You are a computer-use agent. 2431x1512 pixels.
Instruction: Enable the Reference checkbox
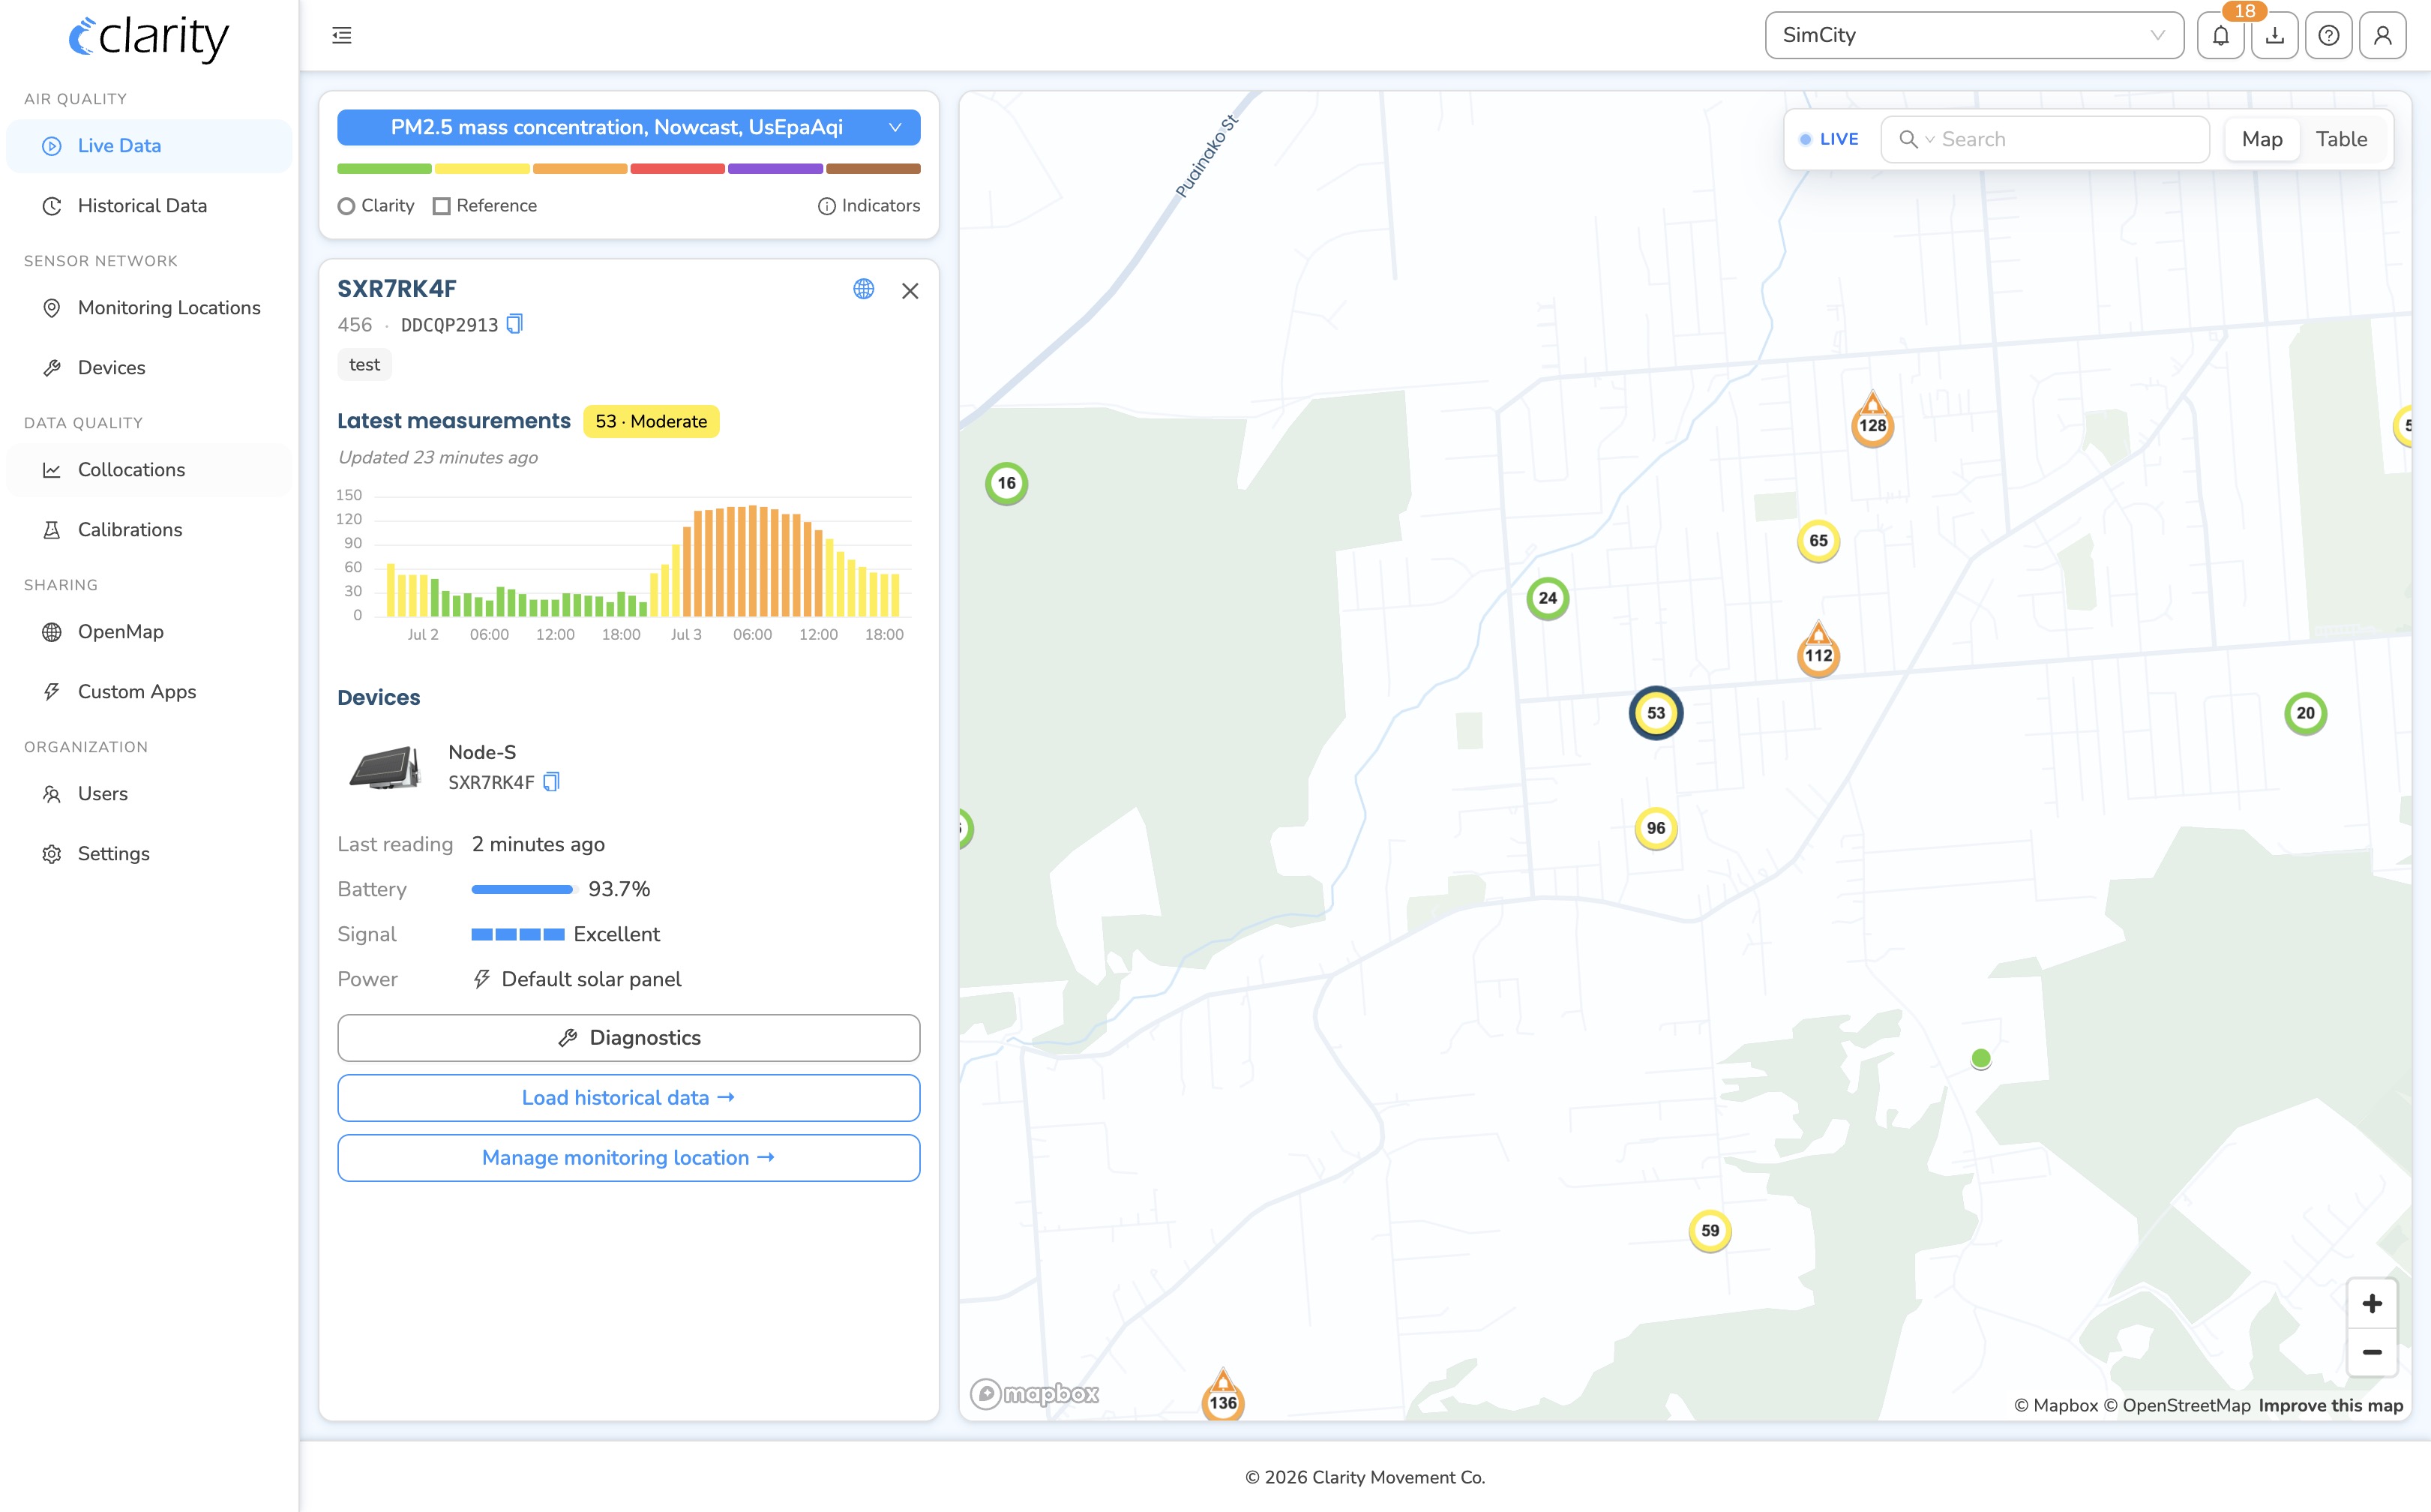[x=485, y=206]
